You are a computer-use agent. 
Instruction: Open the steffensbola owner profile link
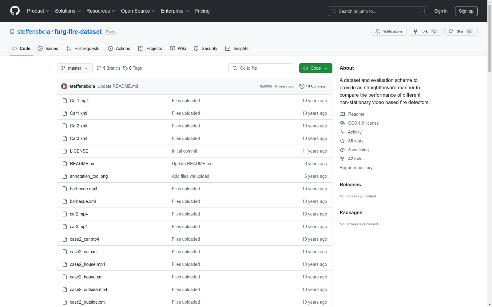(x=34, y=32)
